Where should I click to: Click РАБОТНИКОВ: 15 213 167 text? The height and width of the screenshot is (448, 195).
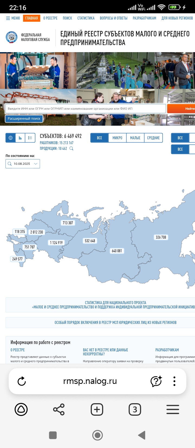click(x=57, y=143)
